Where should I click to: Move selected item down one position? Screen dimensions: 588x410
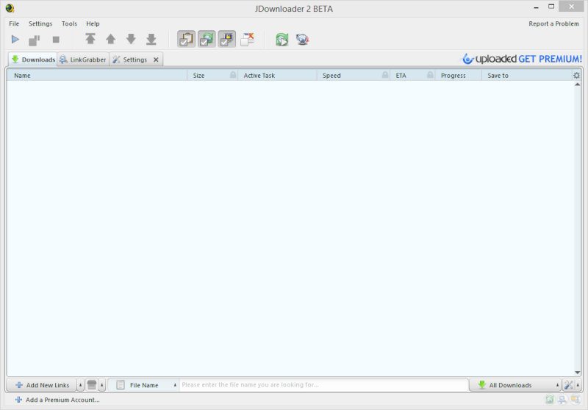click(131, 39)
